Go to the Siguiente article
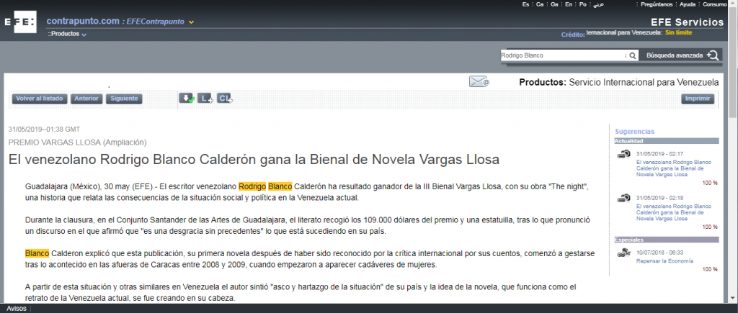 pos(124,99)
